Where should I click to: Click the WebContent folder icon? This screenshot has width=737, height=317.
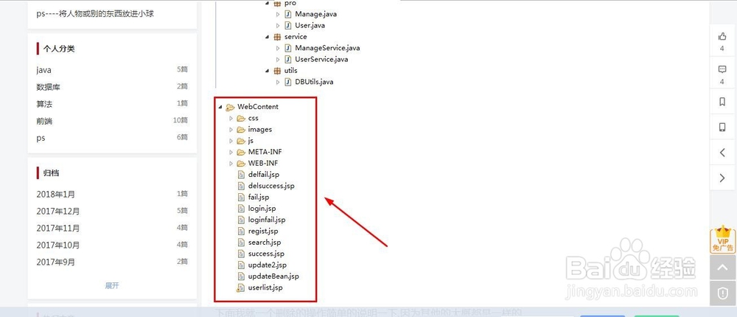pyautogui.click(x=230, y=107)
